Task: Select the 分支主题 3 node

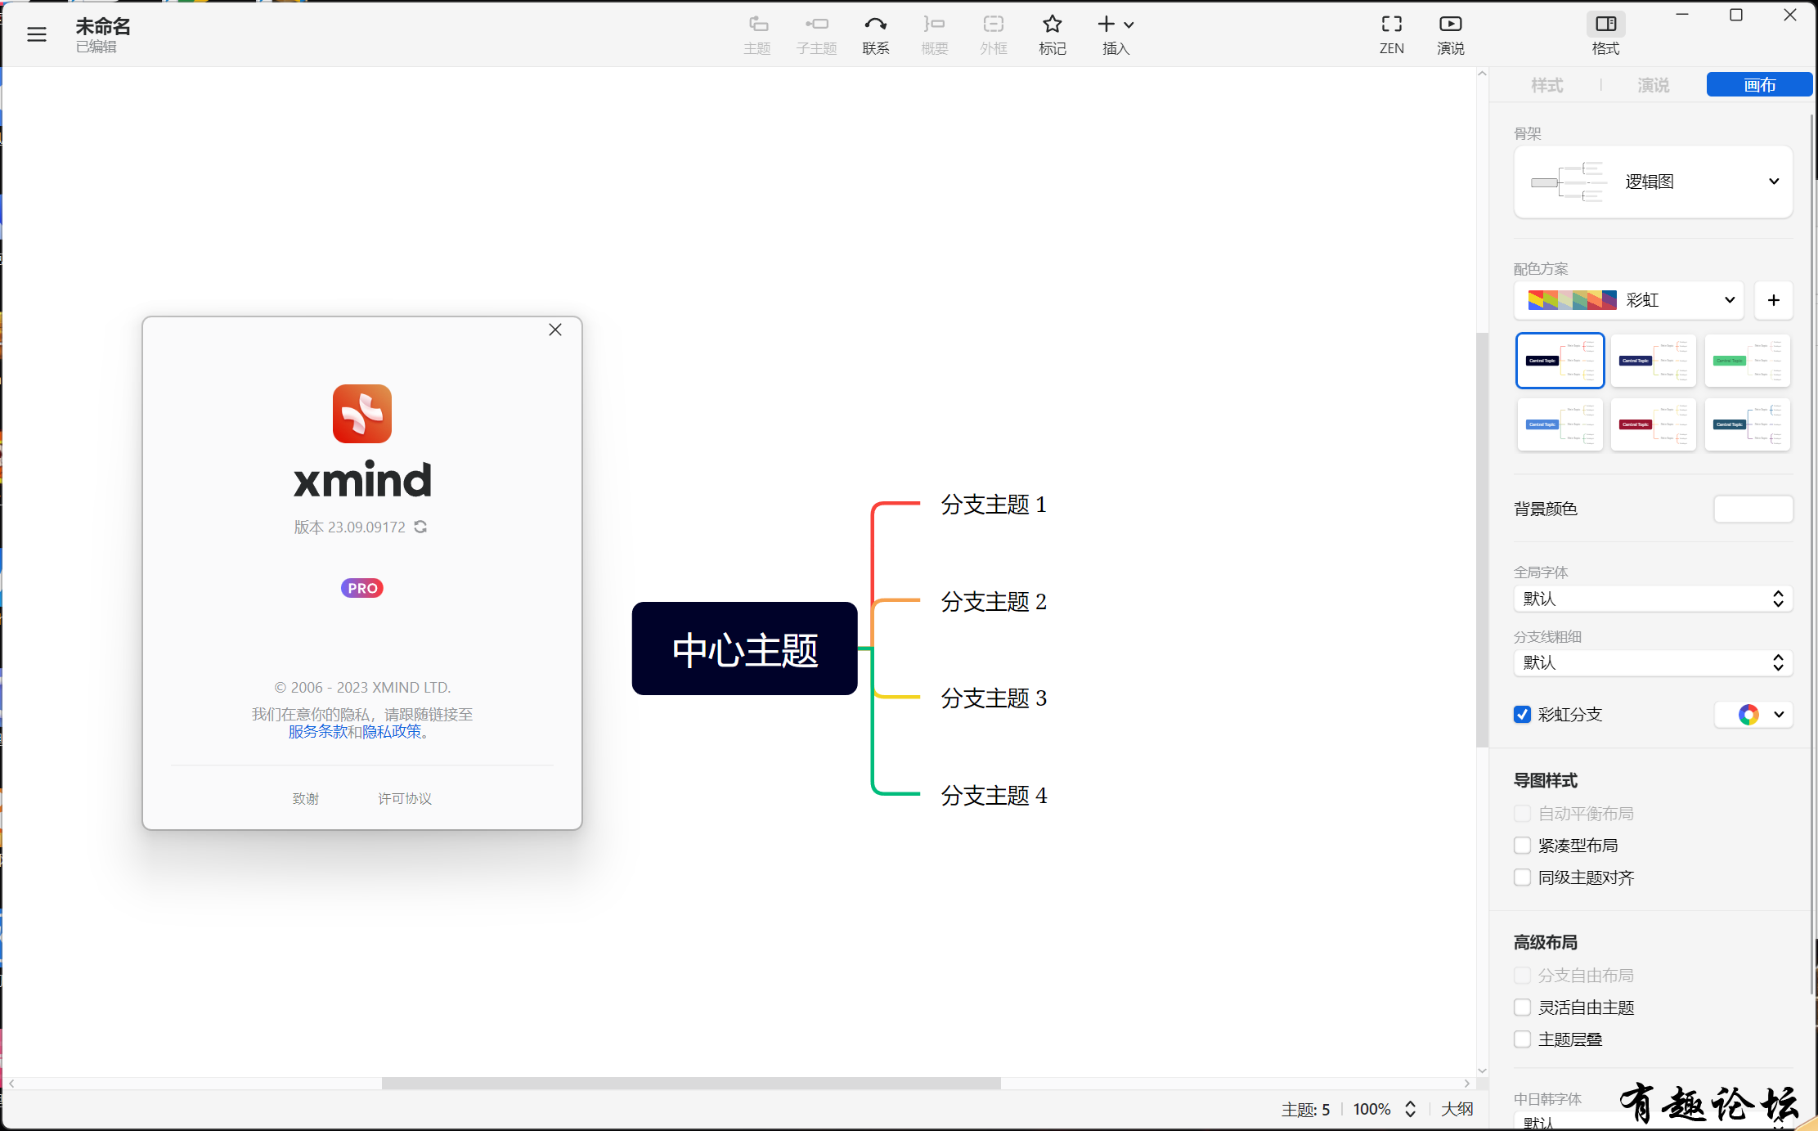Action: pos(994,698)
